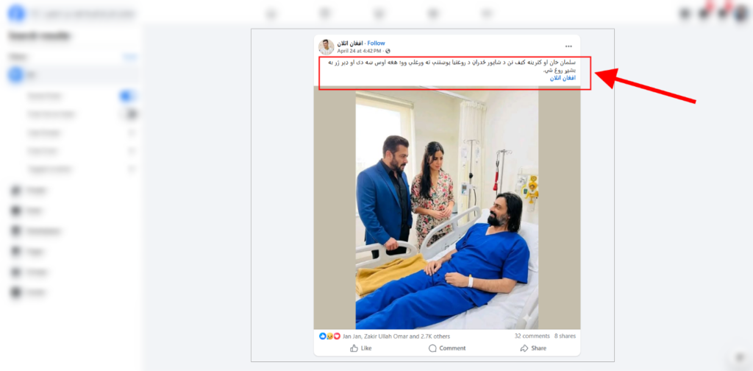Open the Home tab in top navigation
Image resolution: width=753 pixels, height=371 pixels.
coord(271,13)
